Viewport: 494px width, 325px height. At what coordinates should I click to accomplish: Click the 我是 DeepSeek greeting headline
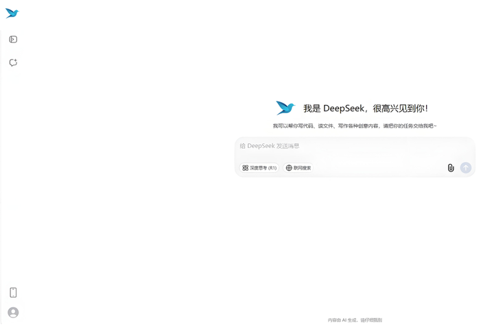tap(366, 108)
